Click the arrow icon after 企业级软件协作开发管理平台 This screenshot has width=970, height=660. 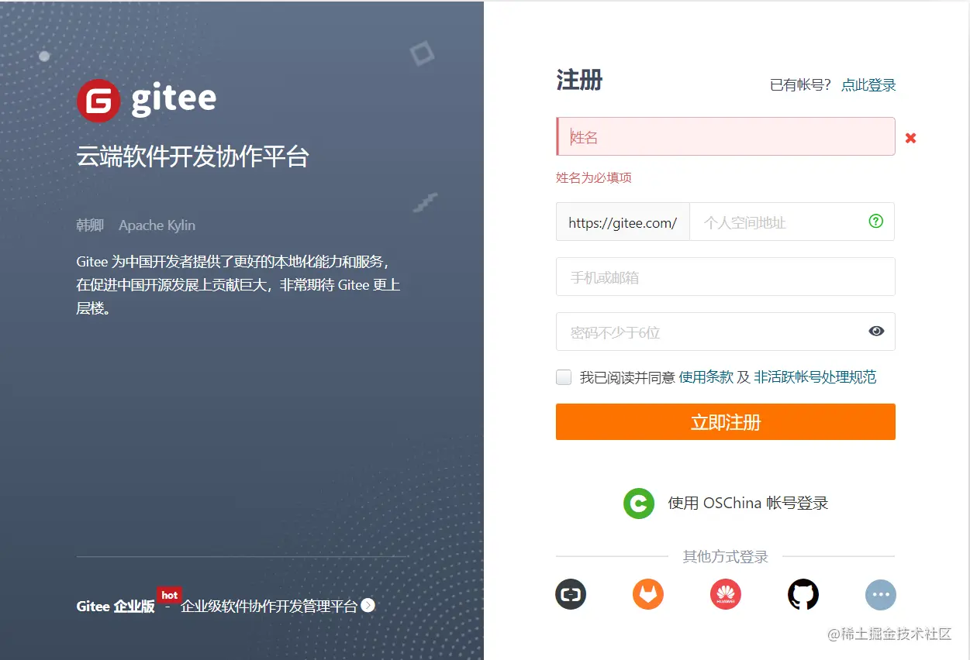(368, 606)
